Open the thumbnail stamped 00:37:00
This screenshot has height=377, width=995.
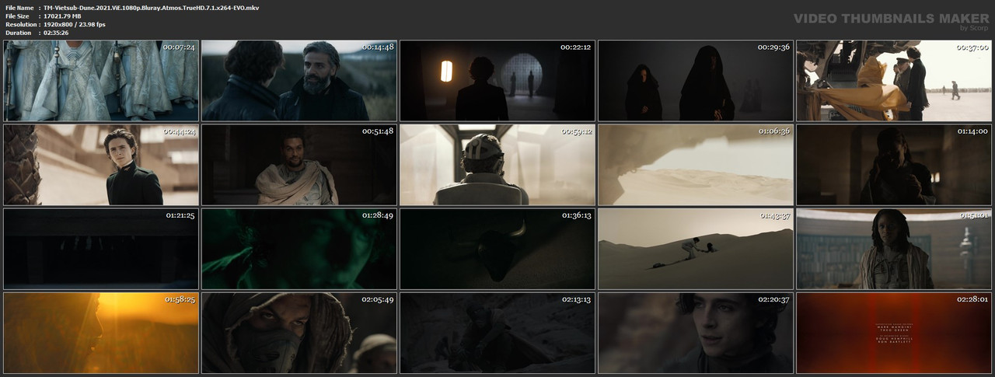pos(894,81)
